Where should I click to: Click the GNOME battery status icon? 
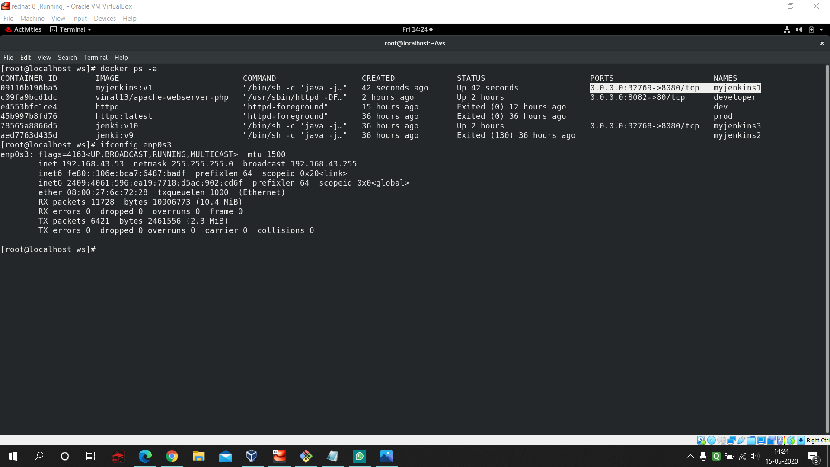coord(811,29)
